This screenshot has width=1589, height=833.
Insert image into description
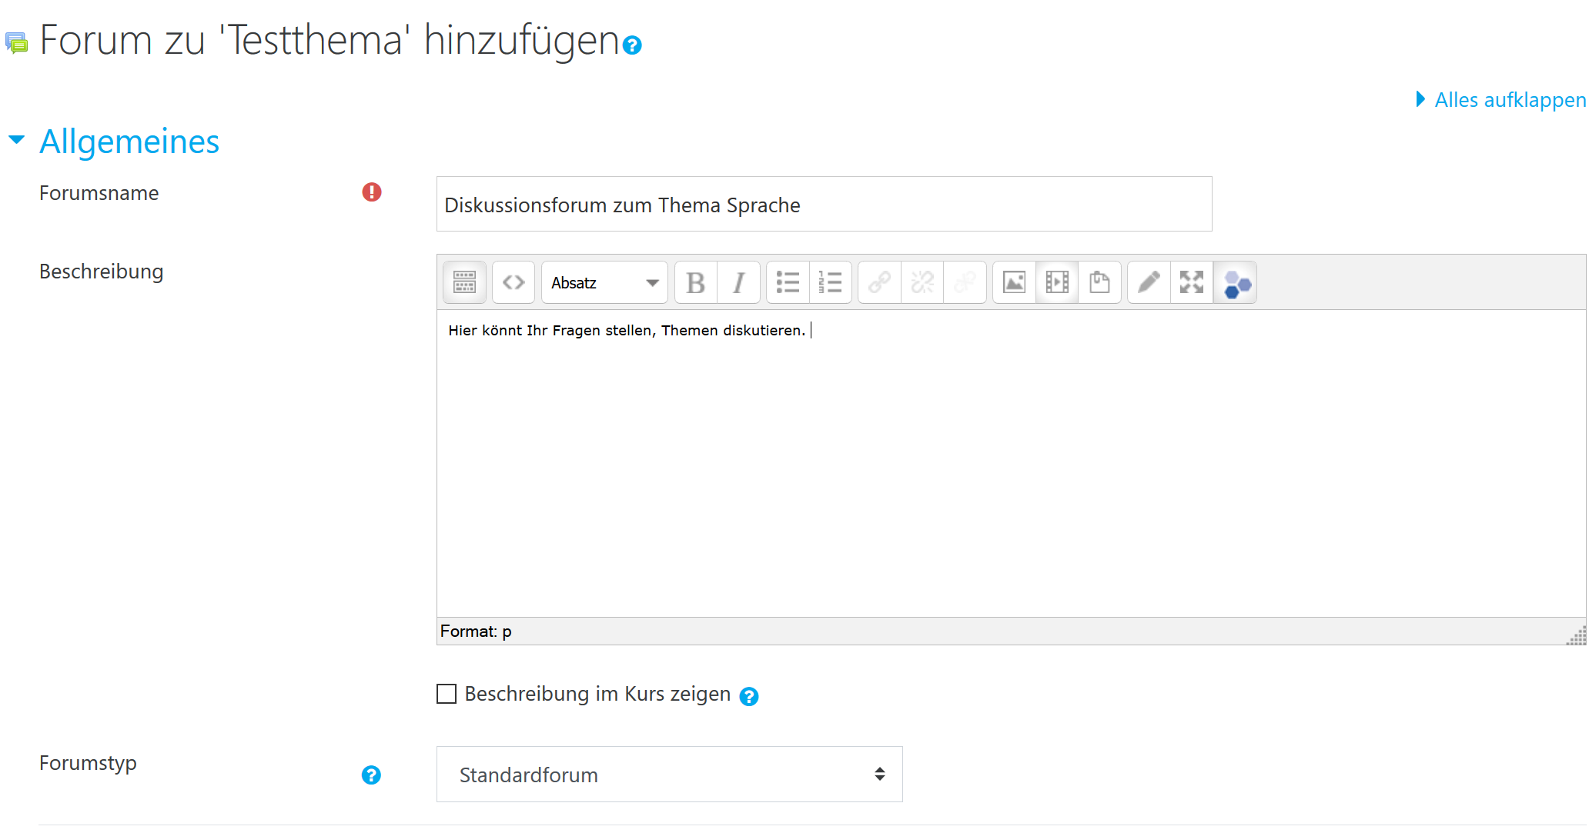(1014, 283)
